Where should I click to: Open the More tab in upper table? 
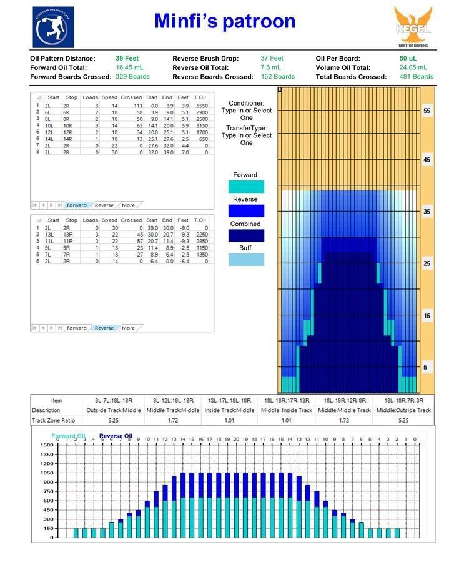128,205
